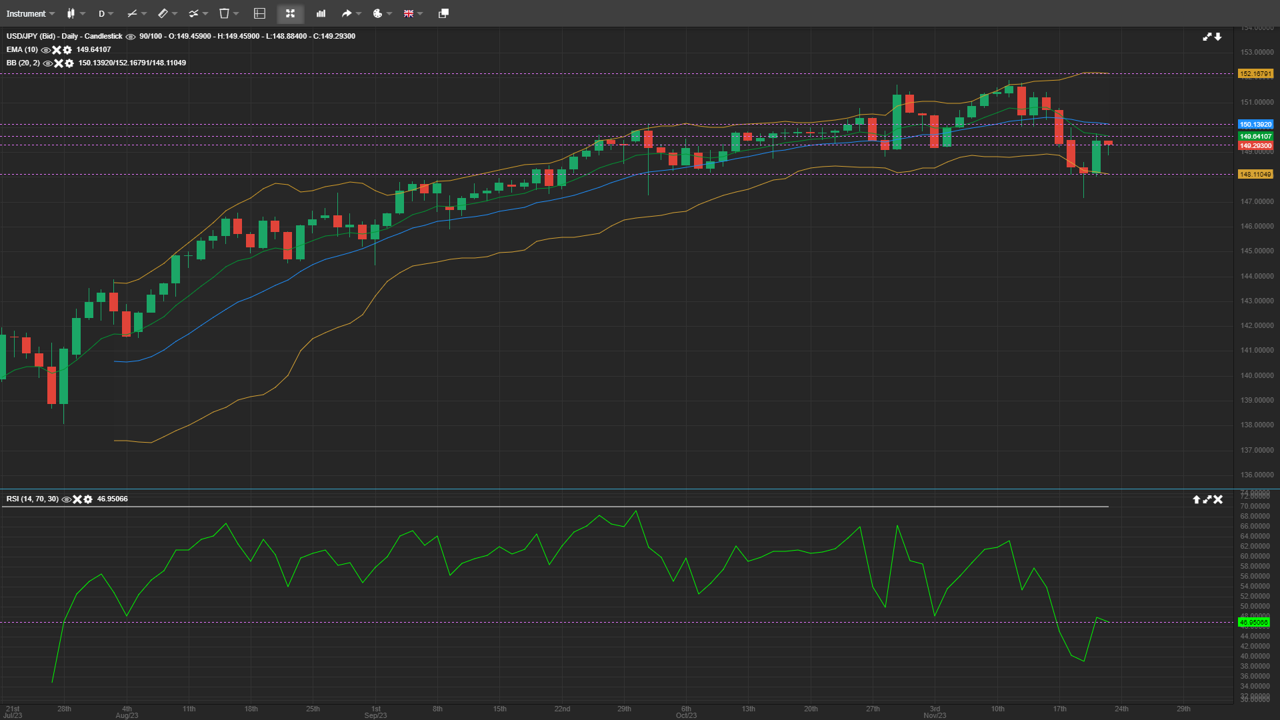Remove the RSI indicator with X
This screenshot has height=720, width=1280.
[x=77, y=499]
